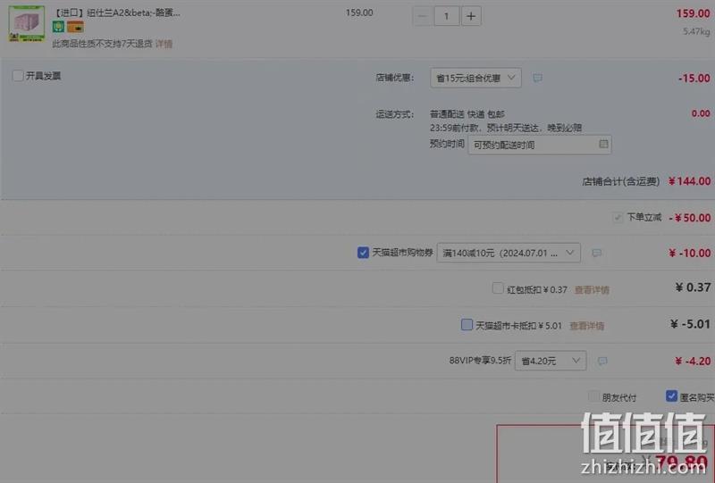Image resolution: width=715 pixels, height=483 pixels.
Task: Open the 省4.20元 88VIP discount dropdown
Action: pos(551,361)
